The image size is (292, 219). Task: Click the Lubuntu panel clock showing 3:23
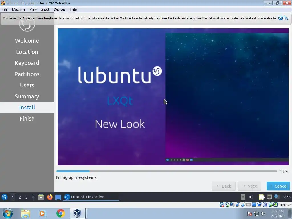tap(286, 197)
